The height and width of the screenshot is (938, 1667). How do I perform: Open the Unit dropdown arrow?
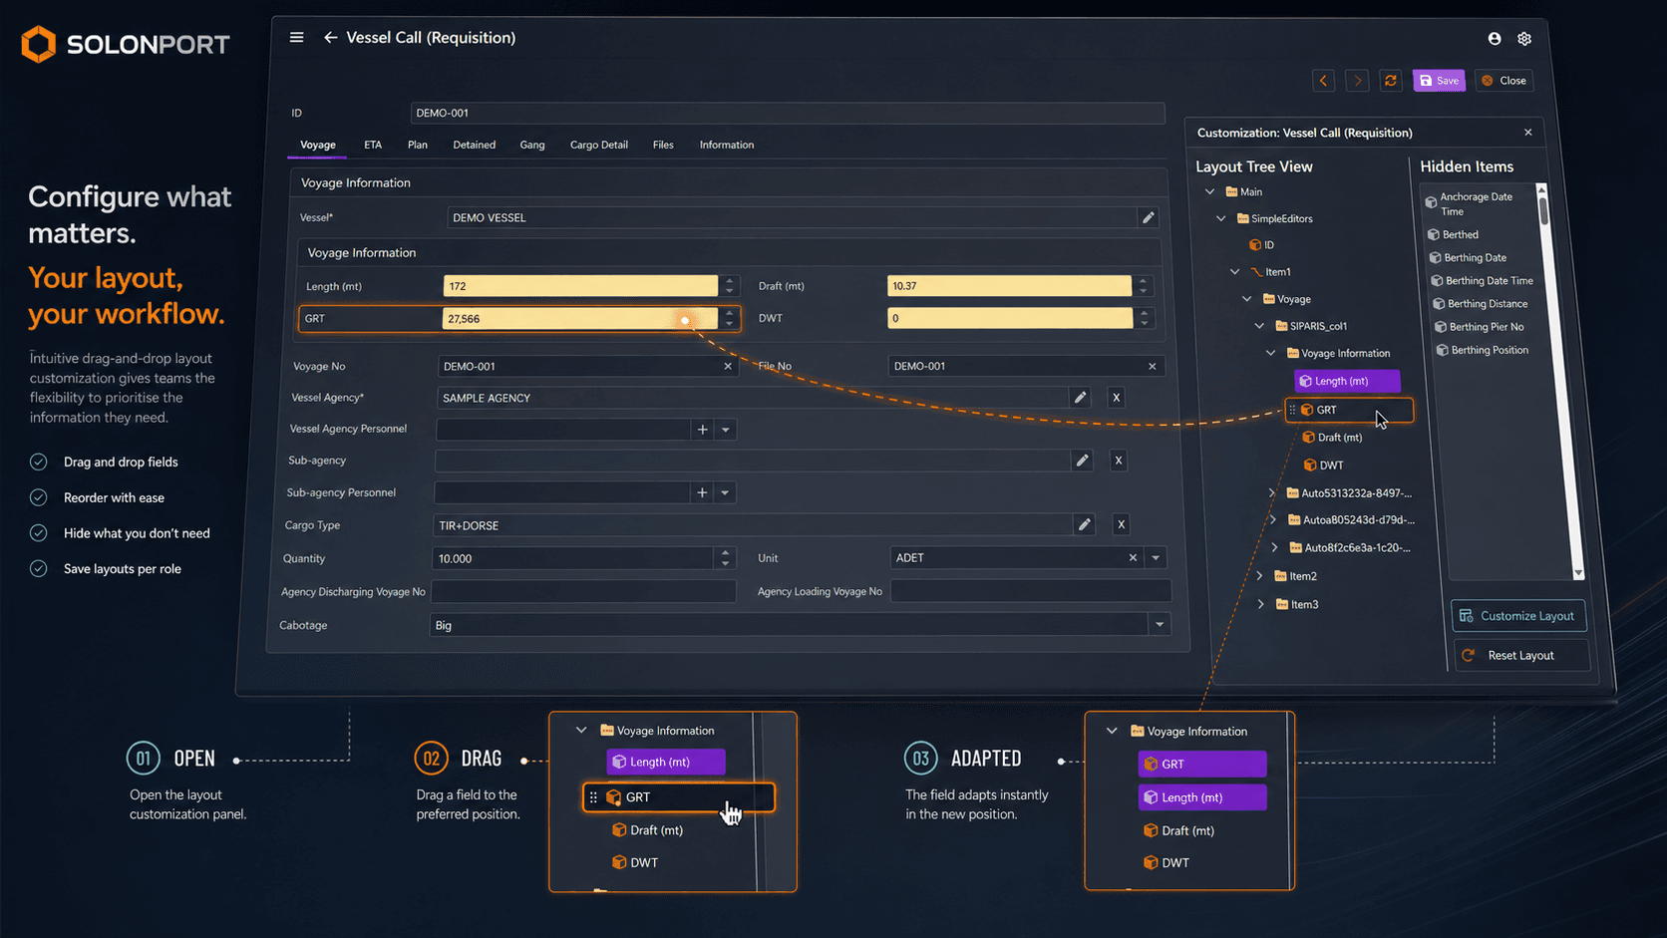point(1156,558)
